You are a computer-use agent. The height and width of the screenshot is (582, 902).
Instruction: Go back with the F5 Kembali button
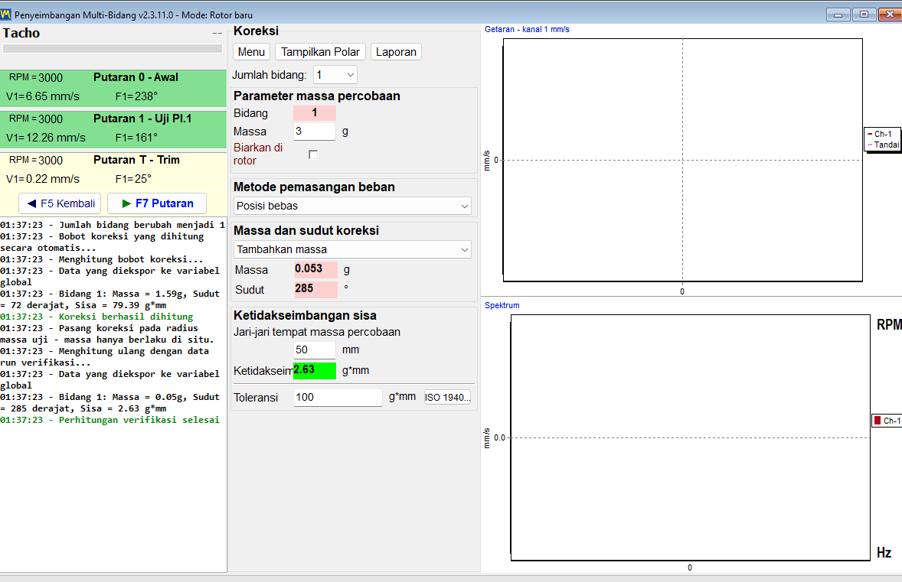[60, 203]
